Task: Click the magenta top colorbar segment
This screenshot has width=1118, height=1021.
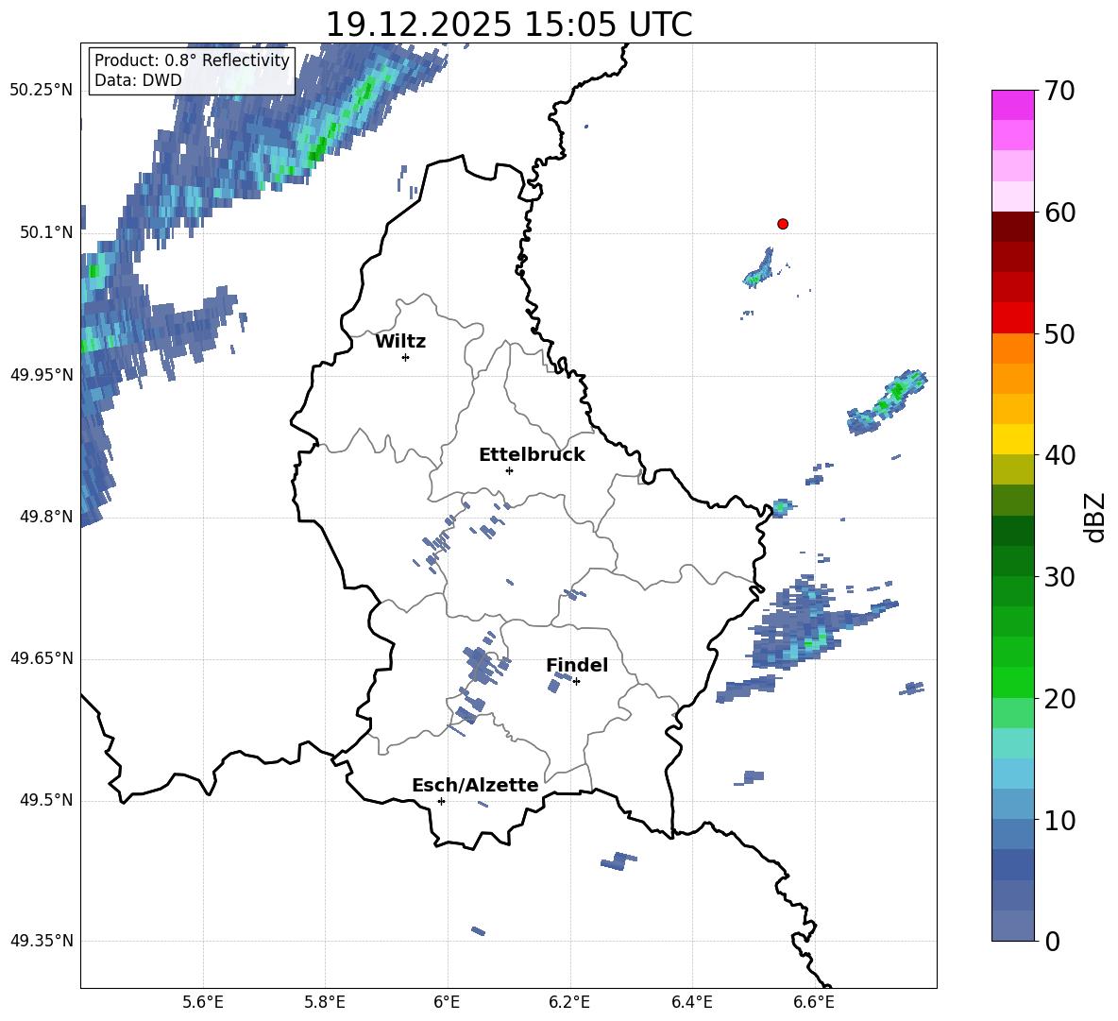Action: pyautogui.click(x=1012, y=106)
